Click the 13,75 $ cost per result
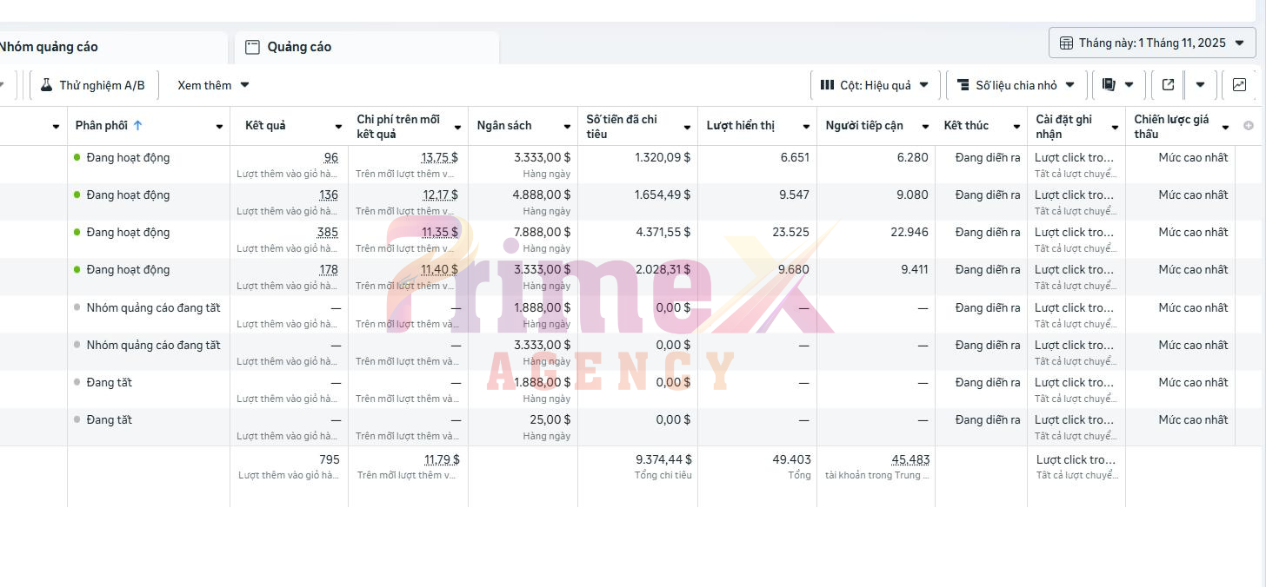The height and width of the screenshot is (587, 1266). click(x=439, y=157)
